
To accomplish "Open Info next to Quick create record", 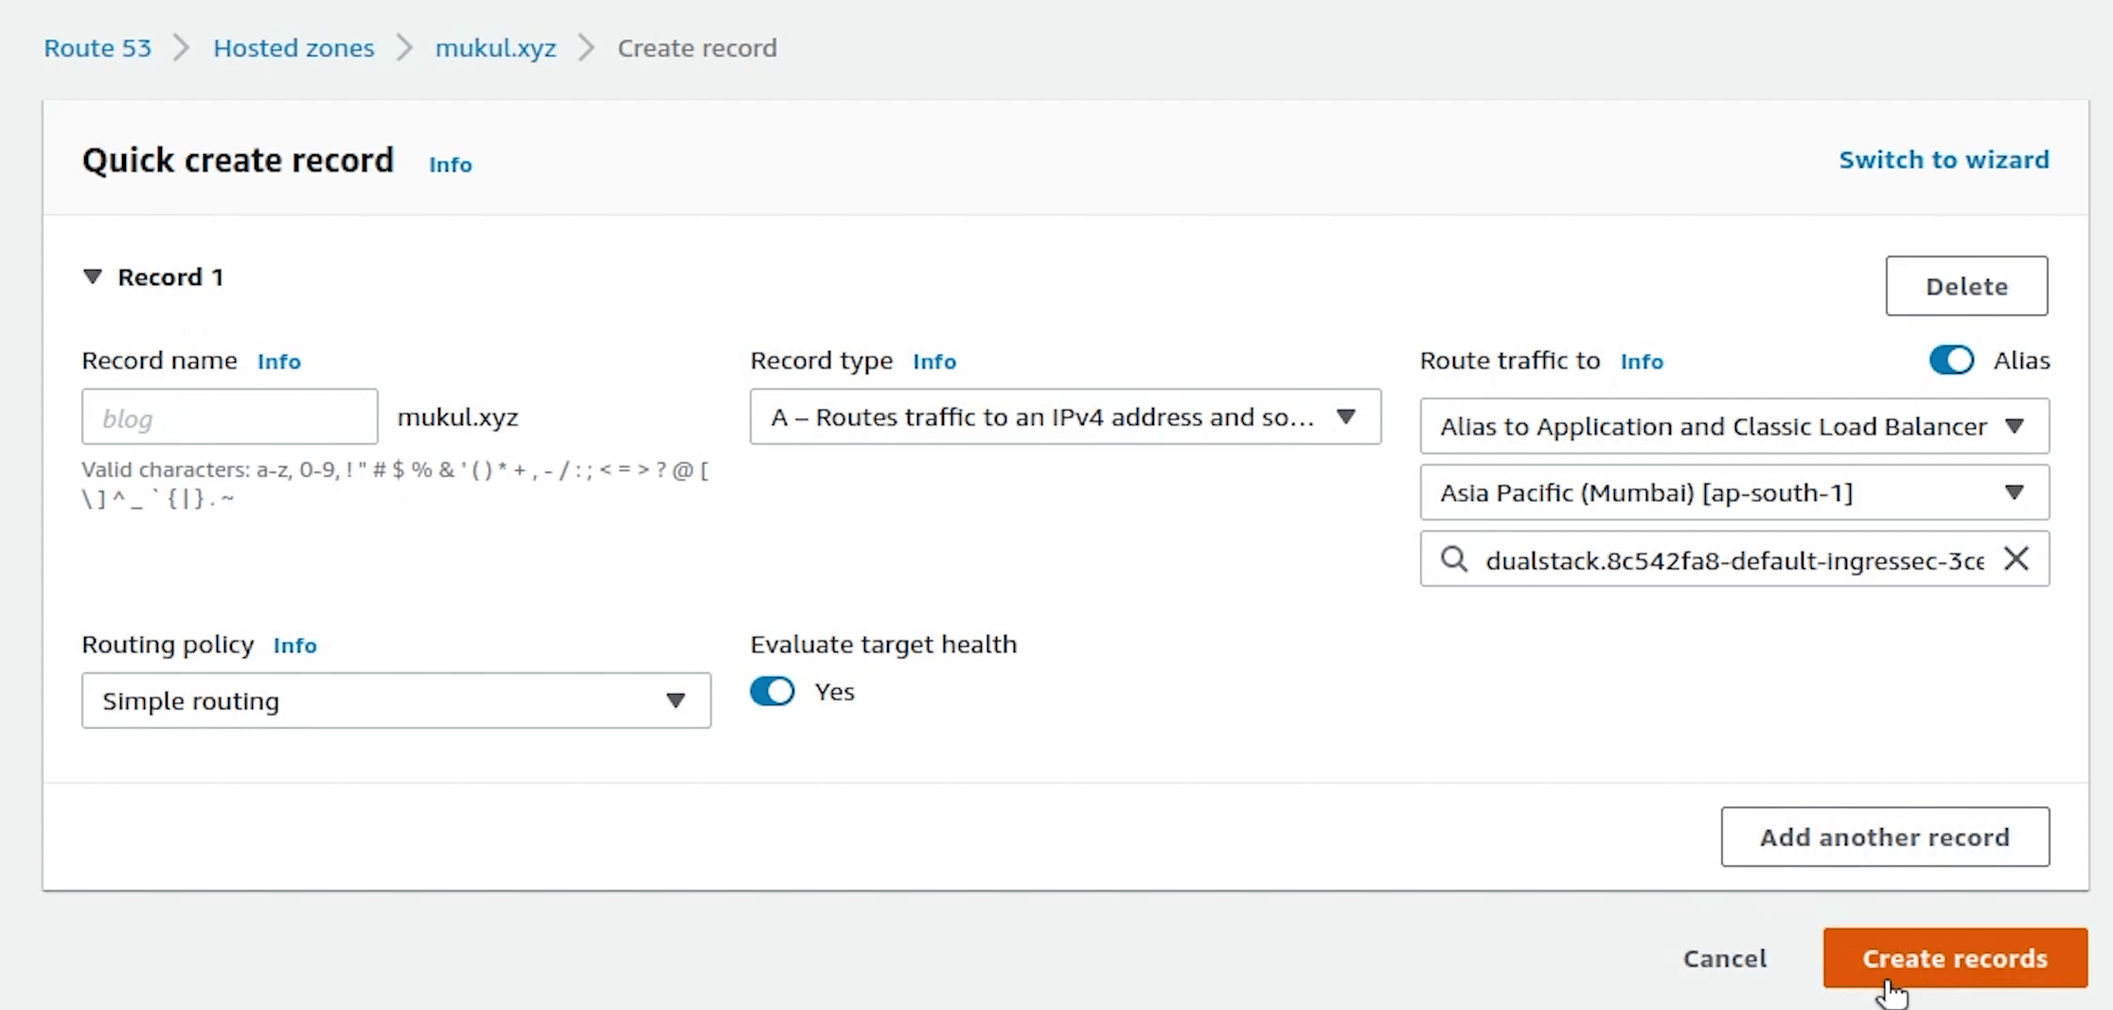I will click(451, 165).
